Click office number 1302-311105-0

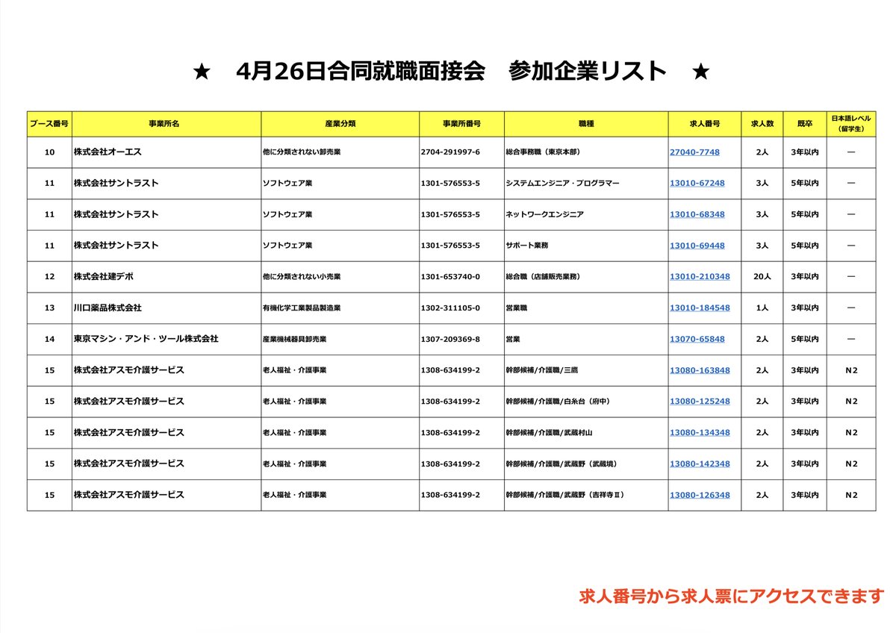coord(450,308)
